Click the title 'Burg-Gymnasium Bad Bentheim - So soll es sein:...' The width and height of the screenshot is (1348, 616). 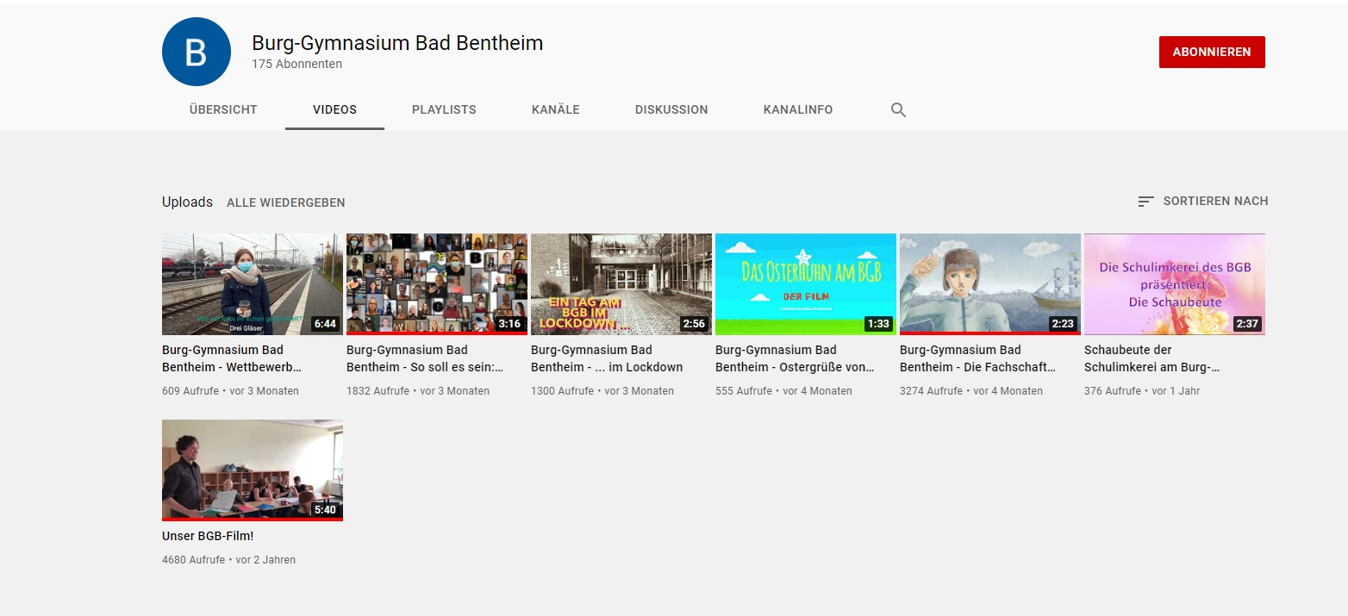click(425, 358)
